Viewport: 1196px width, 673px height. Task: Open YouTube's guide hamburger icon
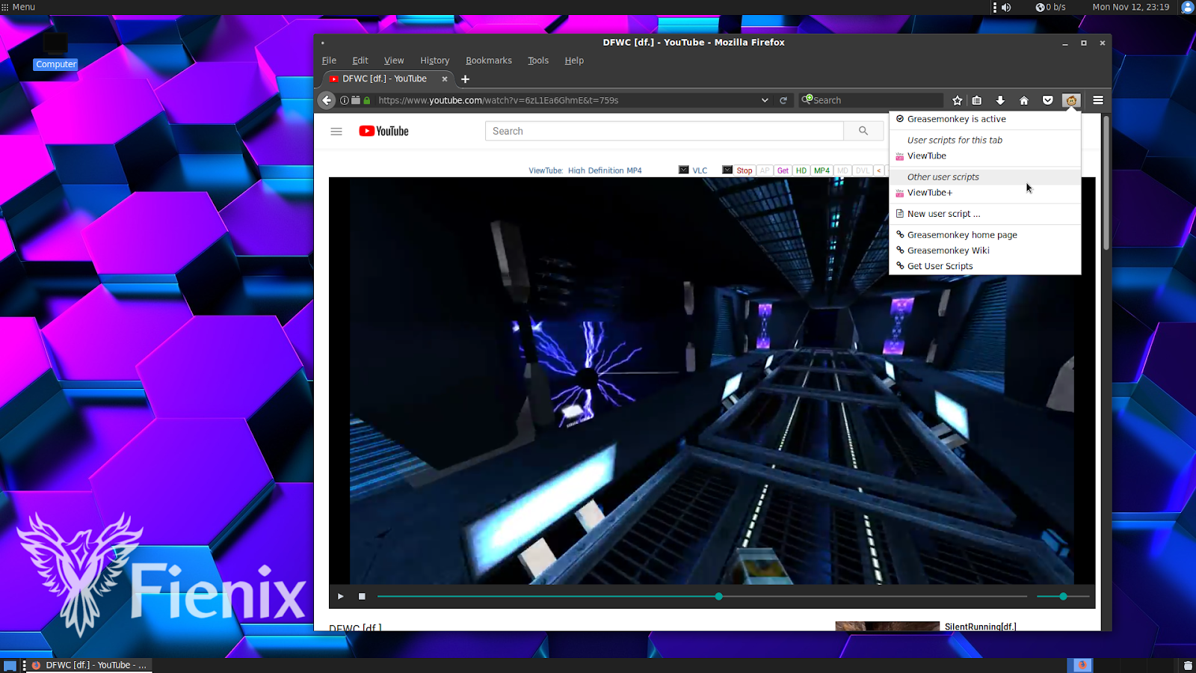click(336, 131)
